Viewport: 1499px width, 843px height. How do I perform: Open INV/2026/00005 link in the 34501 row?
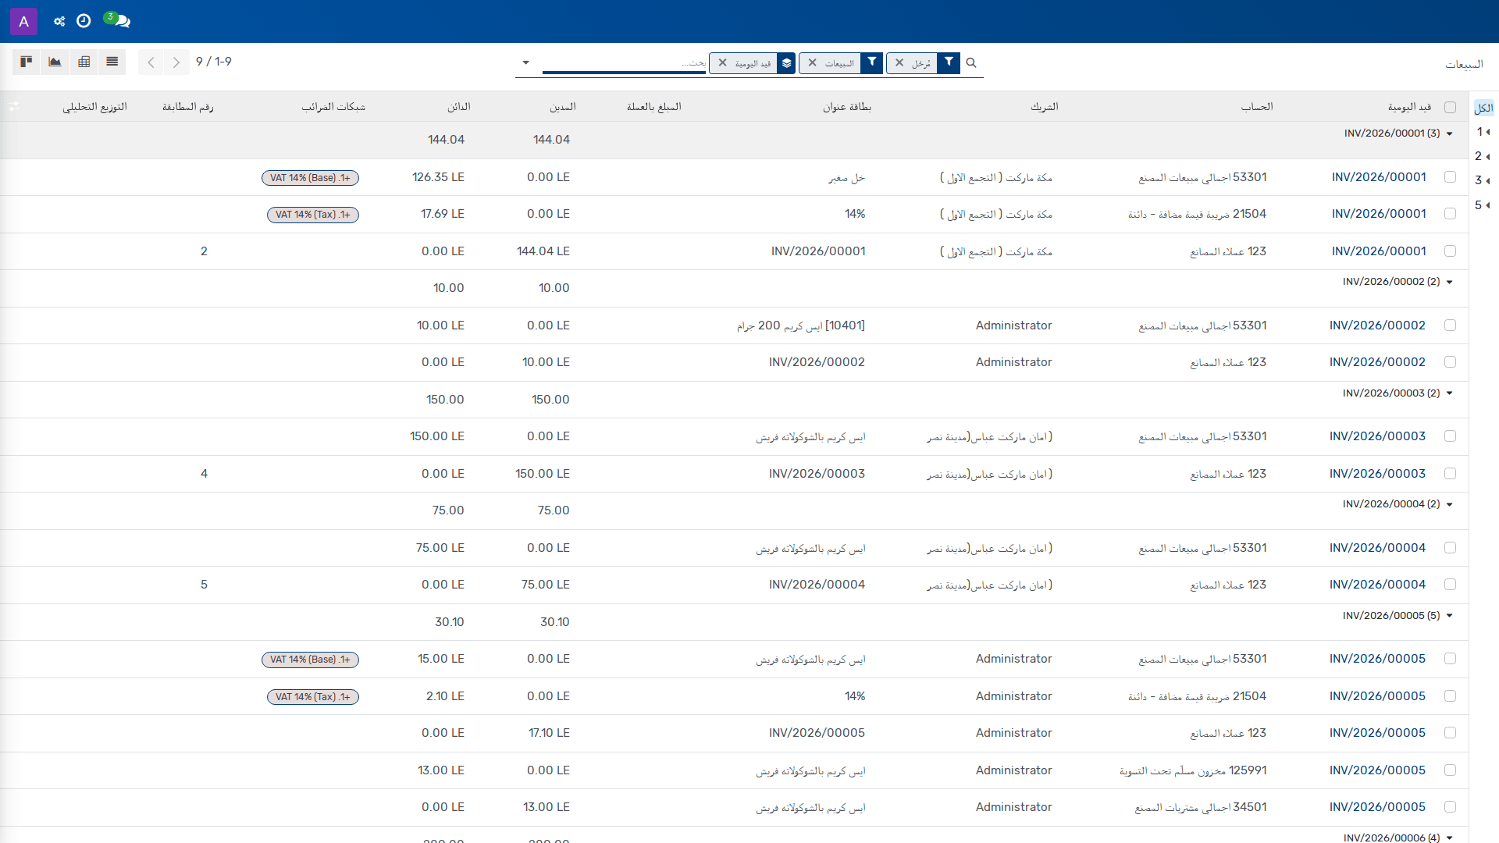tap(1377, 807)
